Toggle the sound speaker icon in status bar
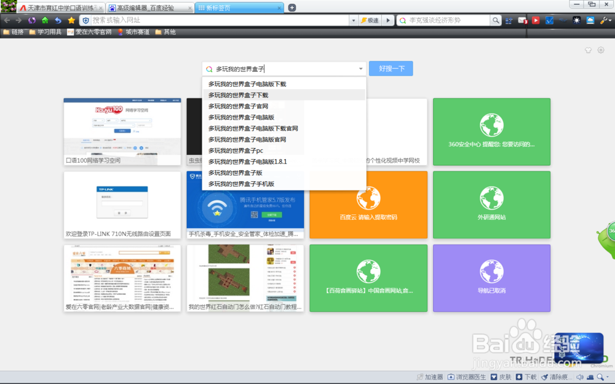Viewport: 615px width, 384px height. (580, 377)
